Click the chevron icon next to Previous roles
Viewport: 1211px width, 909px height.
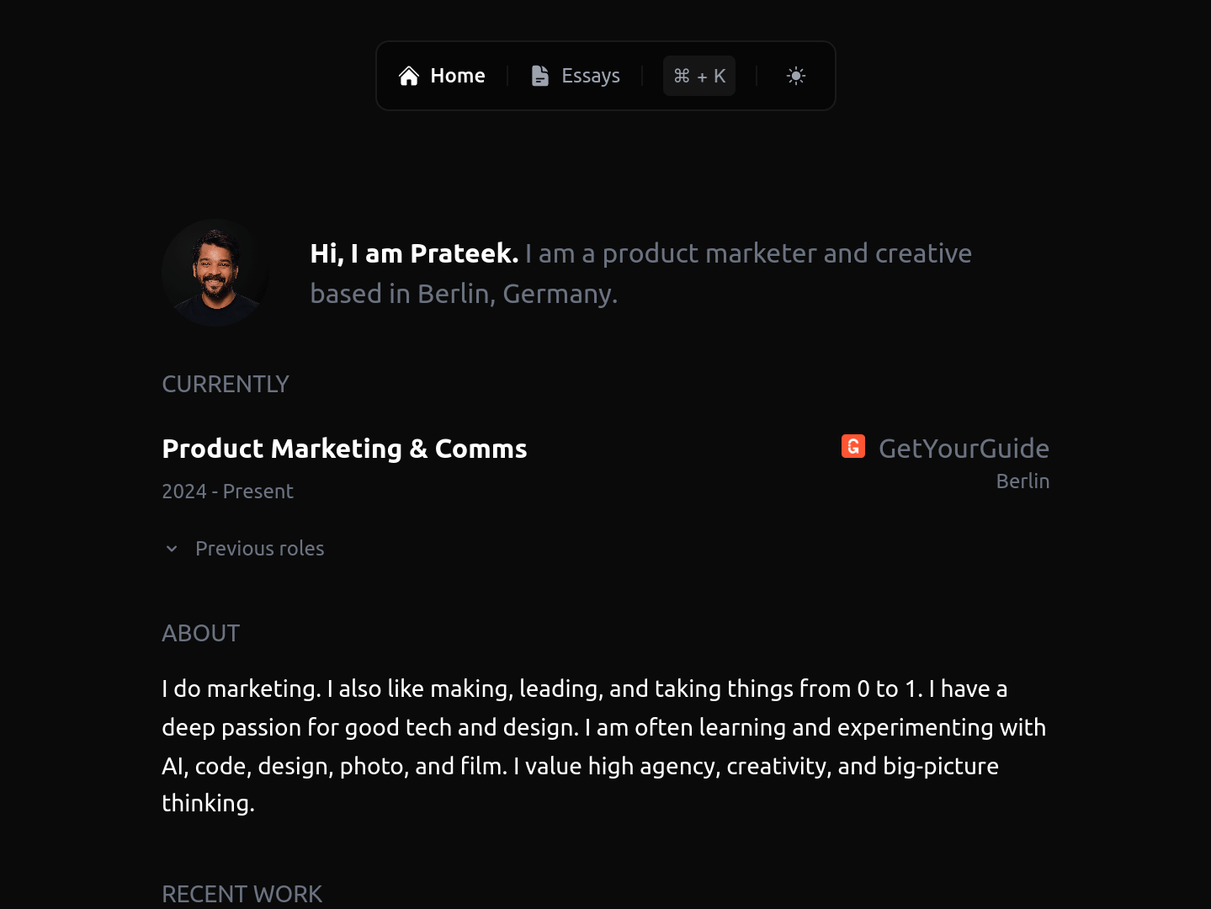pos(171,548)
